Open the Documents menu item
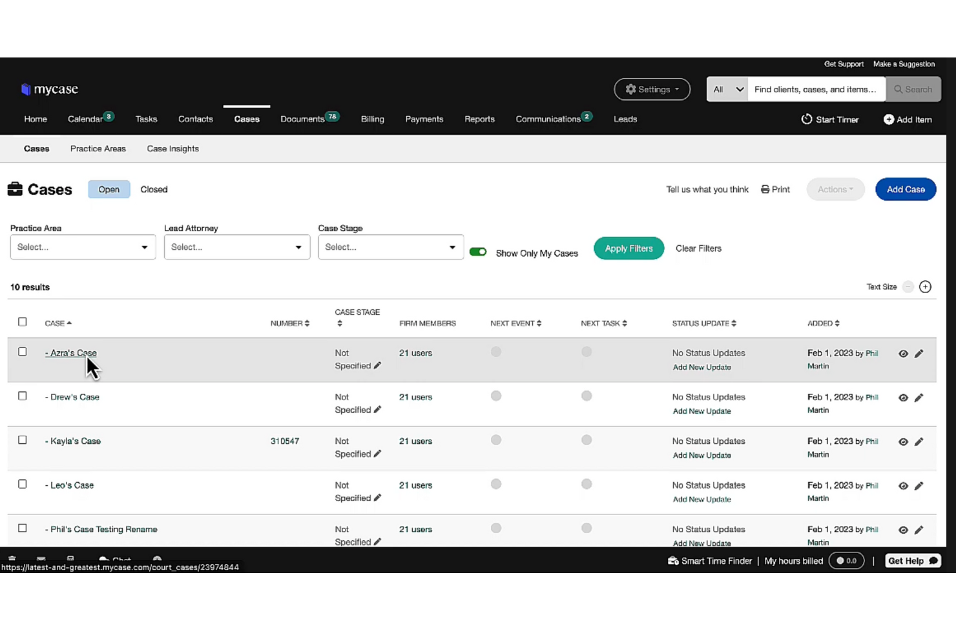This screenshot has height=637, width=956. tap(302, 119)
